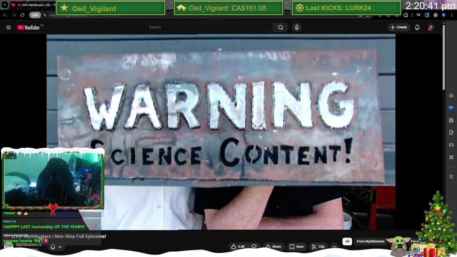The image size is (457, 257).
Task: Open sidebar tools icon
Action: (x=451, y=157)
